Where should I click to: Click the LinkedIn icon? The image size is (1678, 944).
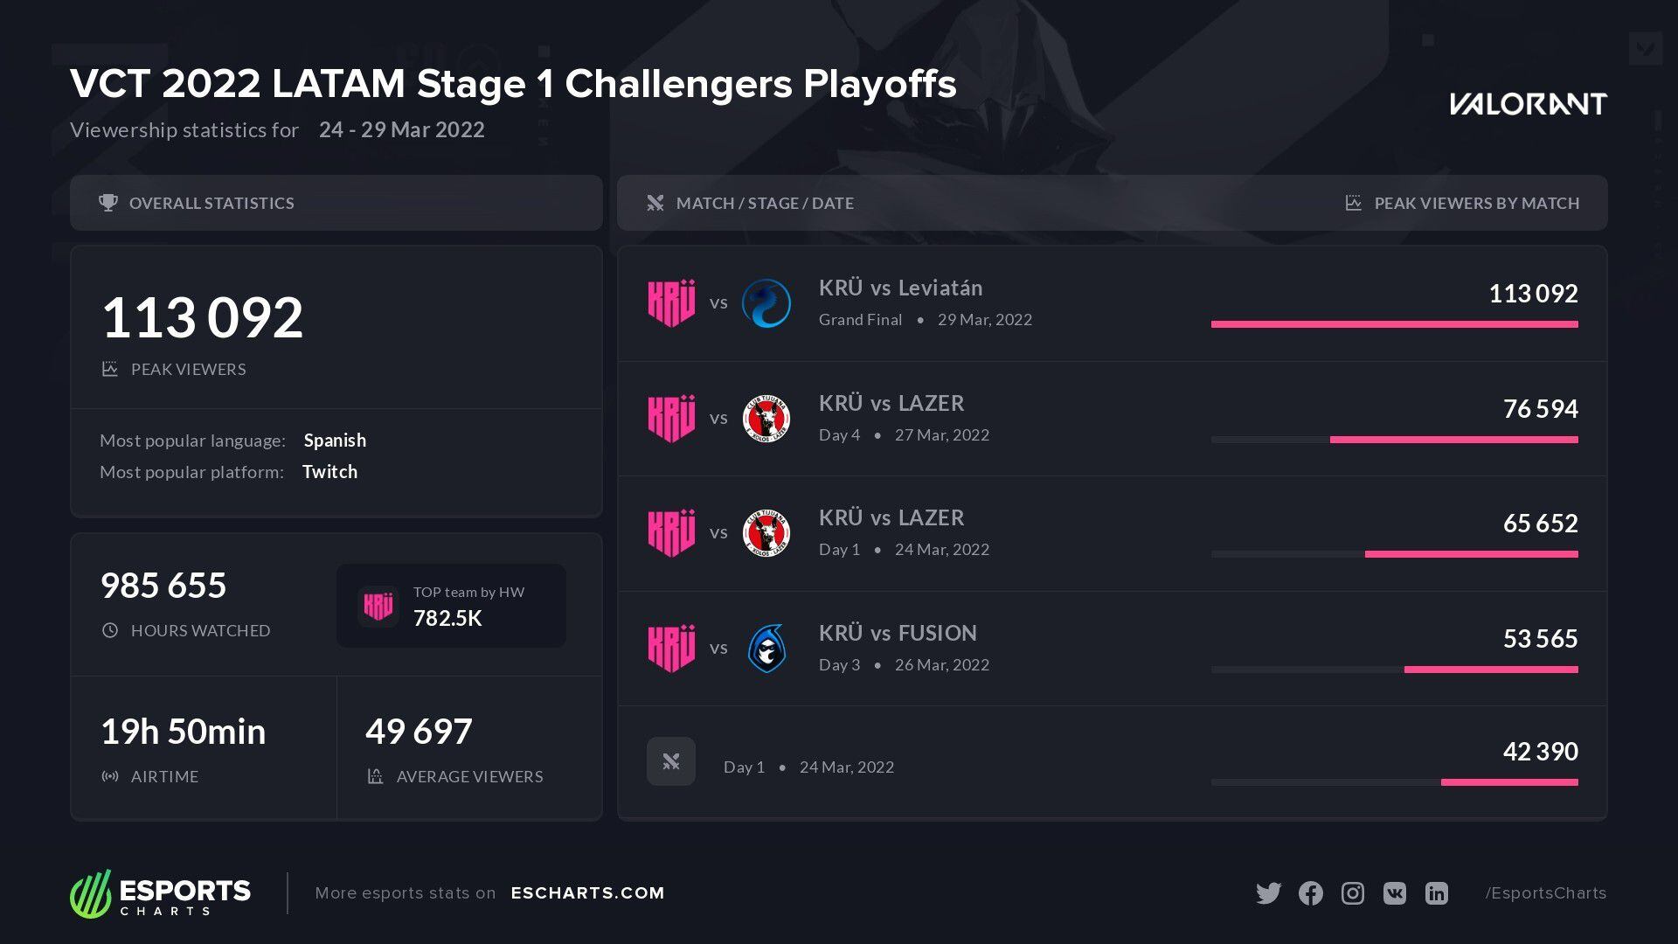(x=1436, y=893)
